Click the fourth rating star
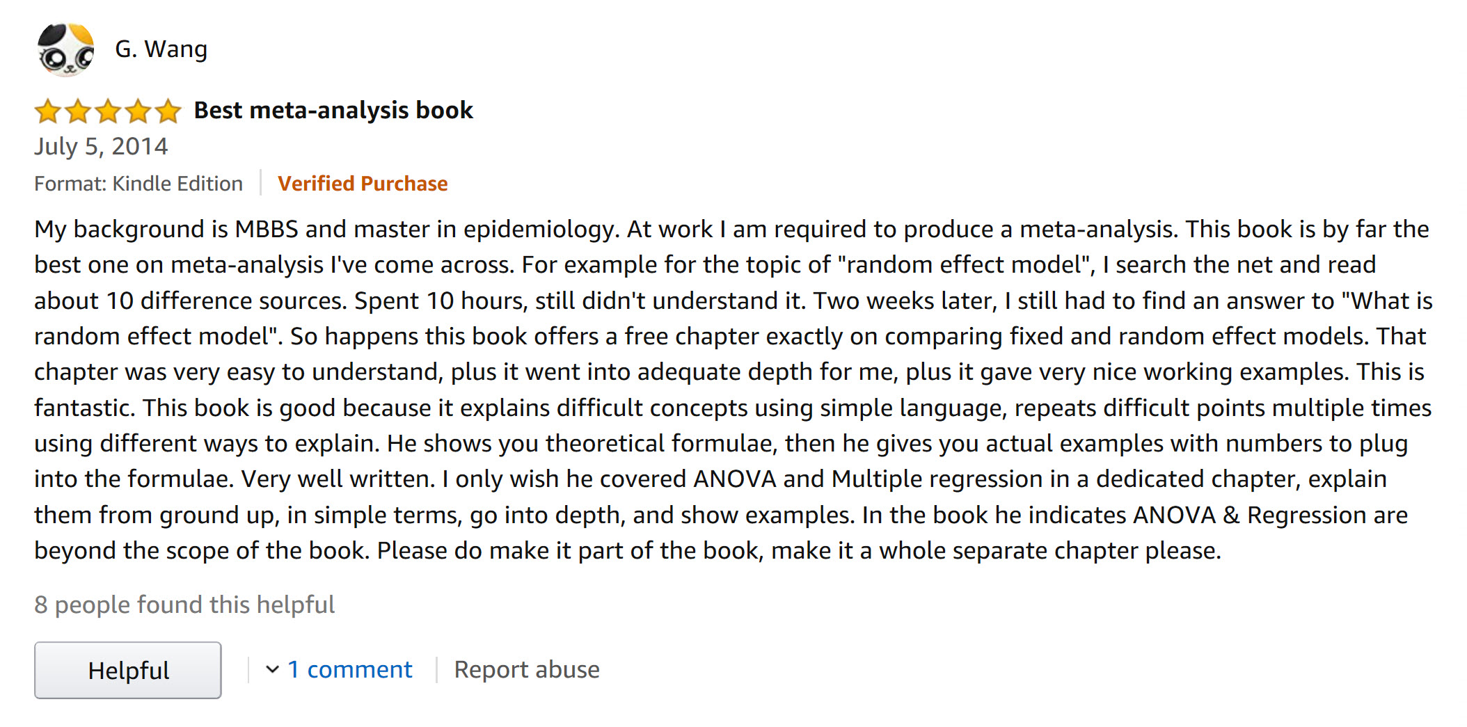This screenshot has height=727, width=1467. (138, 111)
